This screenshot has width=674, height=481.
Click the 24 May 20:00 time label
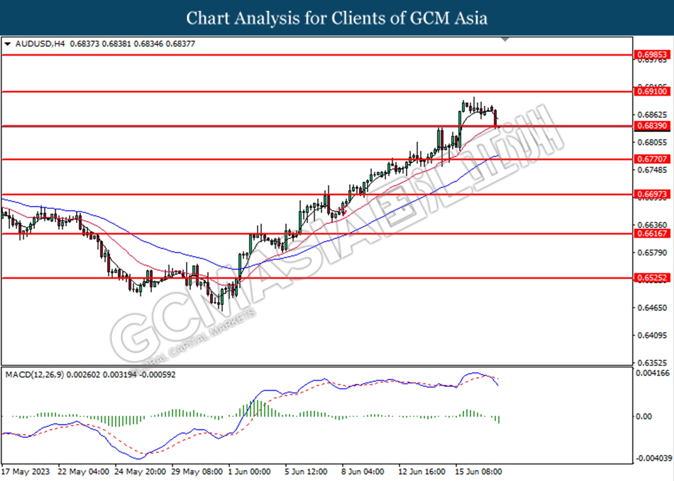(140, 472)
